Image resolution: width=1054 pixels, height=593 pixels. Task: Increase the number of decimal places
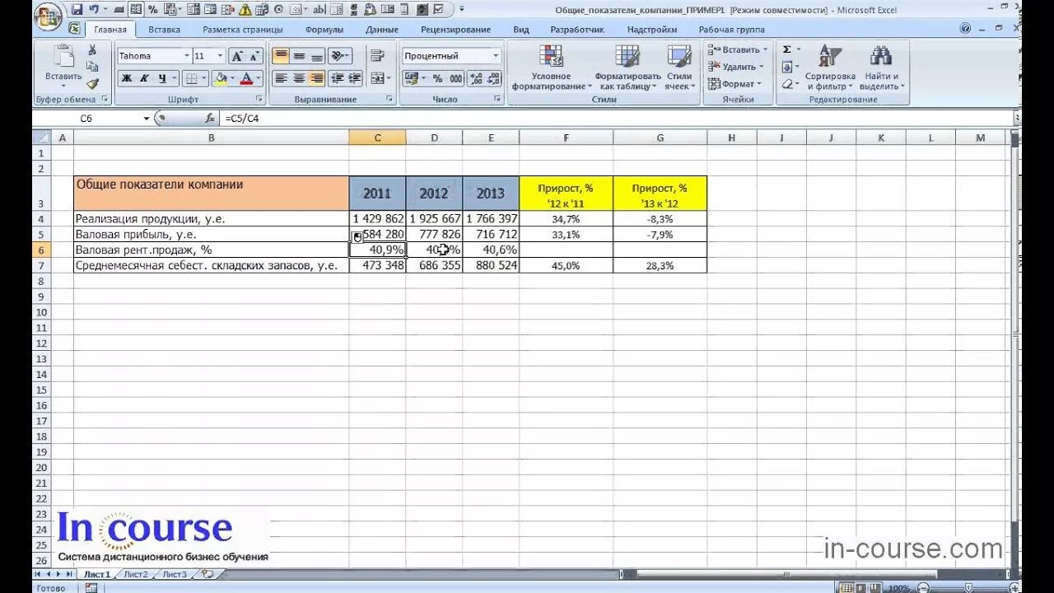tap(475, 78)
